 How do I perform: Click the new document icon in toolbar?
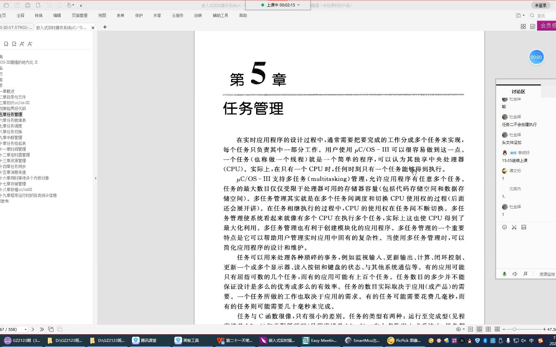38,5
